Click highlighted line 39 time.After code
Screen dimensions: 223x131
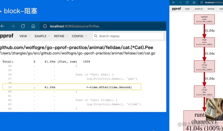tap(109, 87)
